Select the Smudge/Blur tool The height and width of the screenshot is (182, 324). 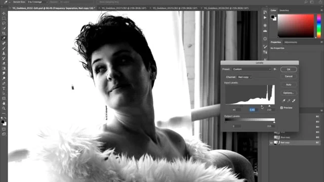(x=4, y=73)
